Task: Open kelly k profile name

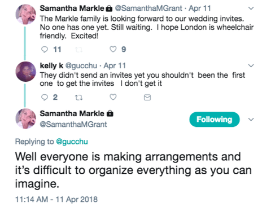Action: 51,65
